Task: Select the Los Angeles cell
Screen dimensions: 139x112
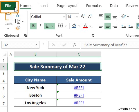Action: pos(35,103)
